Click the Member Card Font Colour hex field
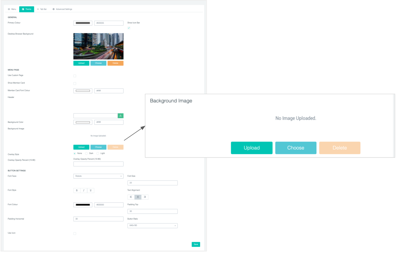 pos(109,91)
